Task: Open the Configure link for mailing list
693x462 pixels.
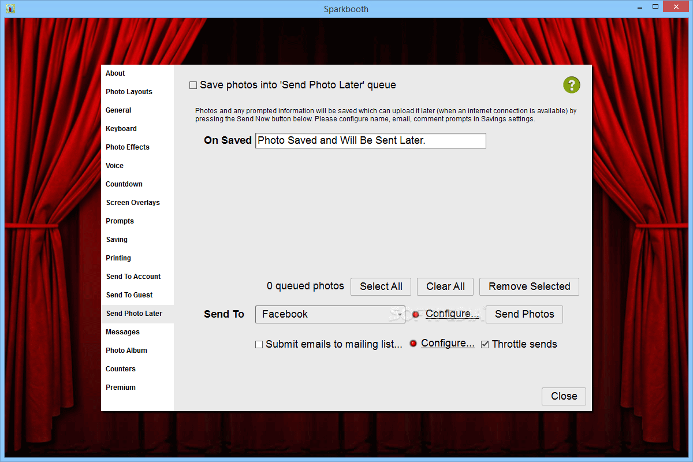Action: tap(448, 344)
